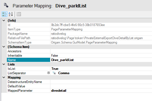This screenshot has height=101, width=152.
Task: Click the Parameter Mapping document icon
Action: 6,5
